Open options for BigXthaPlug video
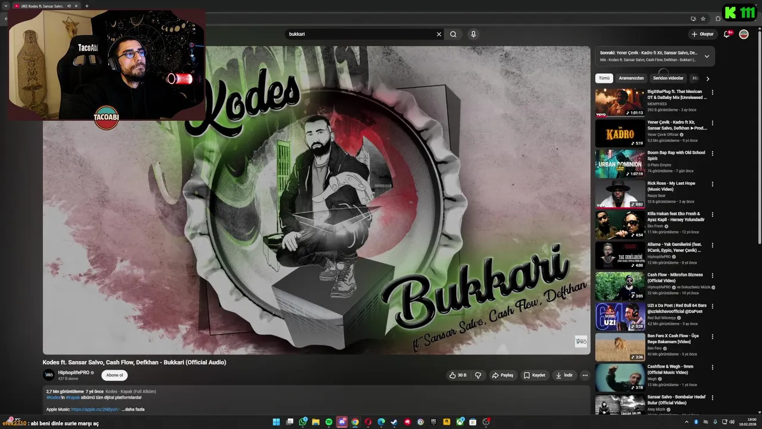Viewport: 762px width, 429px height. [712, 92]
